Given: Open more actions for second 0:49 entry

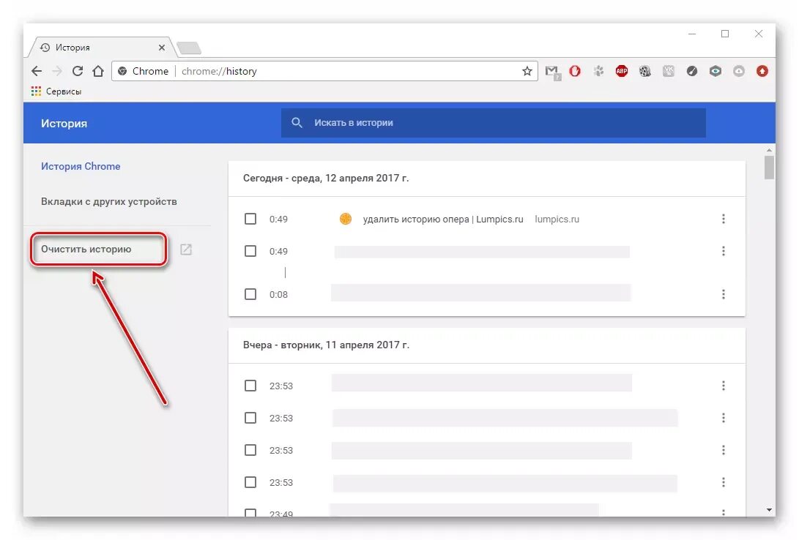Looking at the screenshot, I should [723, 251].
